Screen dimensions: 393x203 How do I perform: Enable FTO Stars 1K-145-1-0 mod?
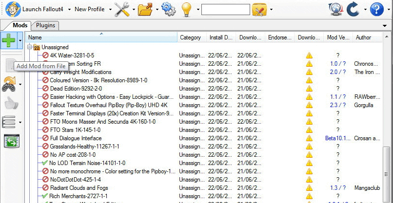coord(45,130)
